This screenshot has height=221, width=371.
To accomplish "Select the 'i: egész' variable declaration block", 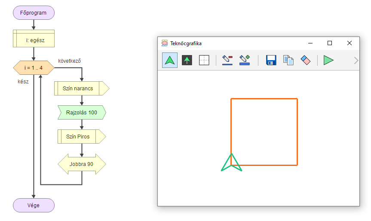I will coord(34,41).
